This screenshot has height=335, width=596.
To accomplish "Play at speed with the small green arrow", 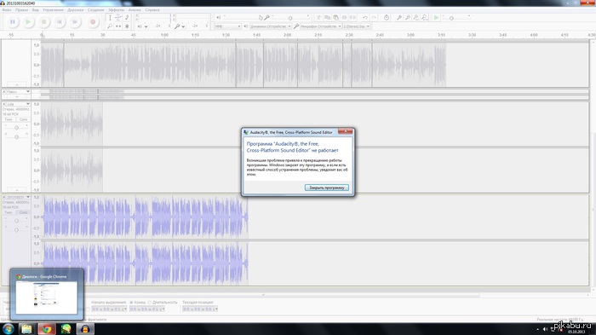I will pyautogui.click(x=436, y=18).
